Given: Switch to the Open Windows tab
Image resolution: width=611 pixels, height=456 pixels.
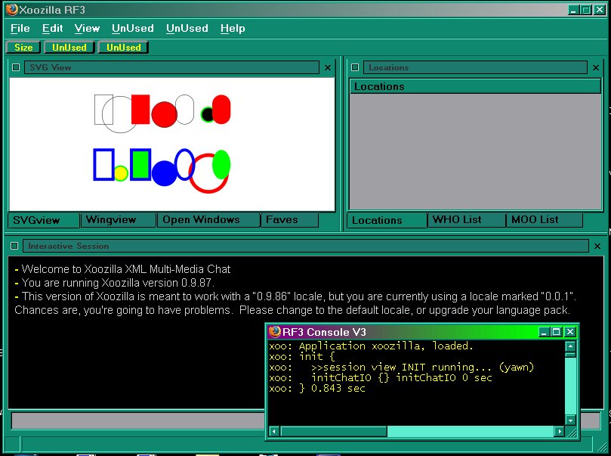Looking at the screenshot, I should tap(208, 220).
